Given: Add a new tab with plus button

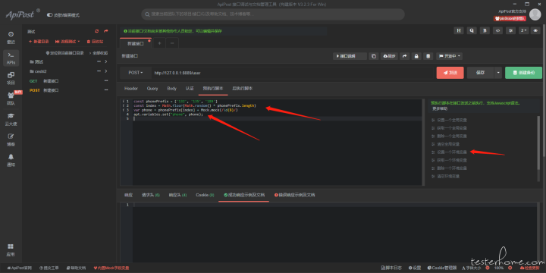Looking at the screenshot, I should 159,43.
